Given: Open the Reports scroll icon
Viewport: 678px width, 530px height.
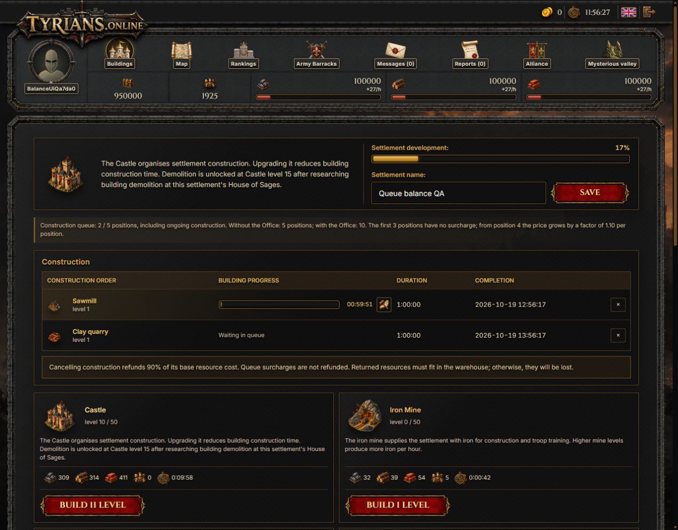Looking at the screenshot, I should pos(470,50).
